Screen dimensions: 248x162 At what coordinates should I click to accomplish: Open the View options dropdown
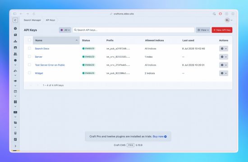pos(203,30)
